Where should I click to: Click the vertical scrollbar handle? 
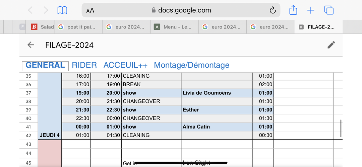tap(341, 128)
